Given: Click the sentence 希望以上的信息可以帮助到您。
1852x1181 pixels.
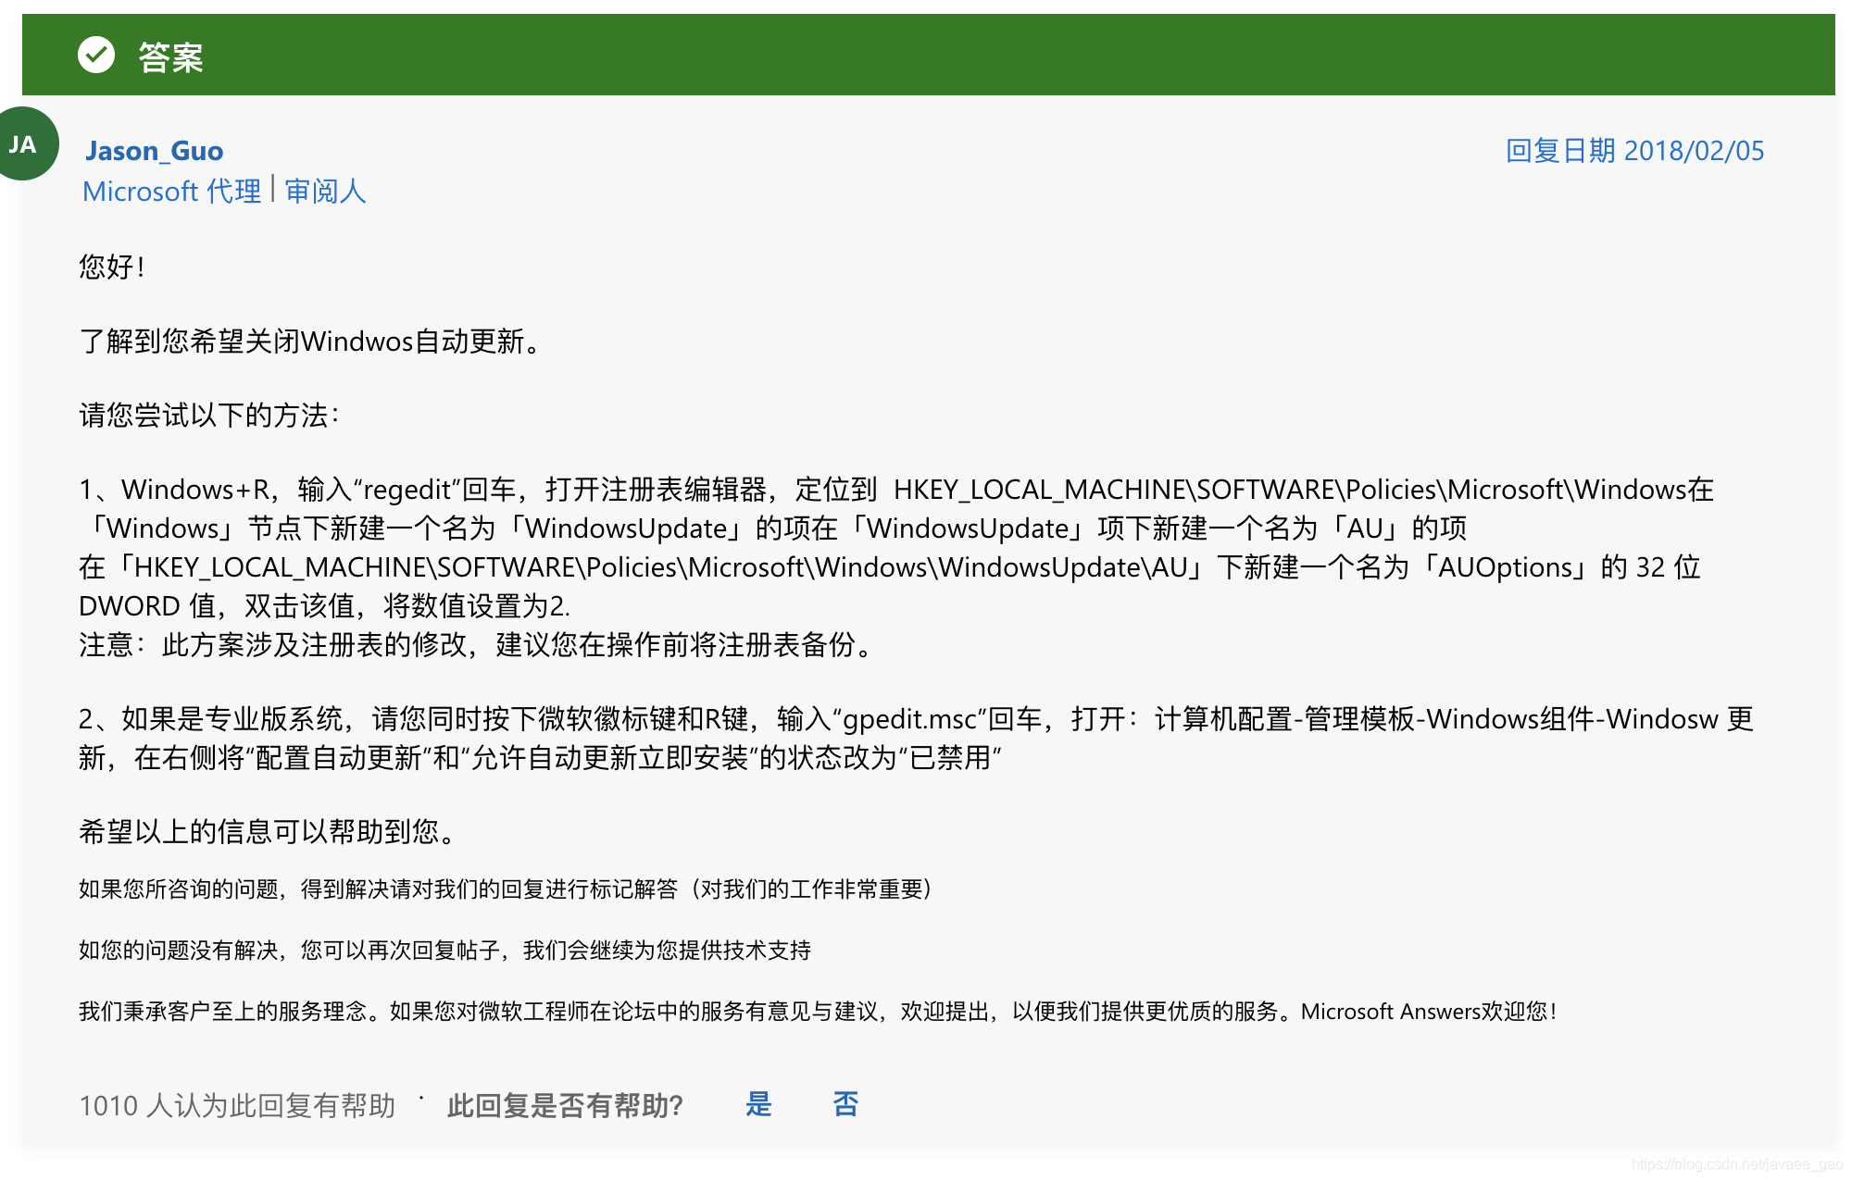Looking at the screenshot, I should (269, 832).
